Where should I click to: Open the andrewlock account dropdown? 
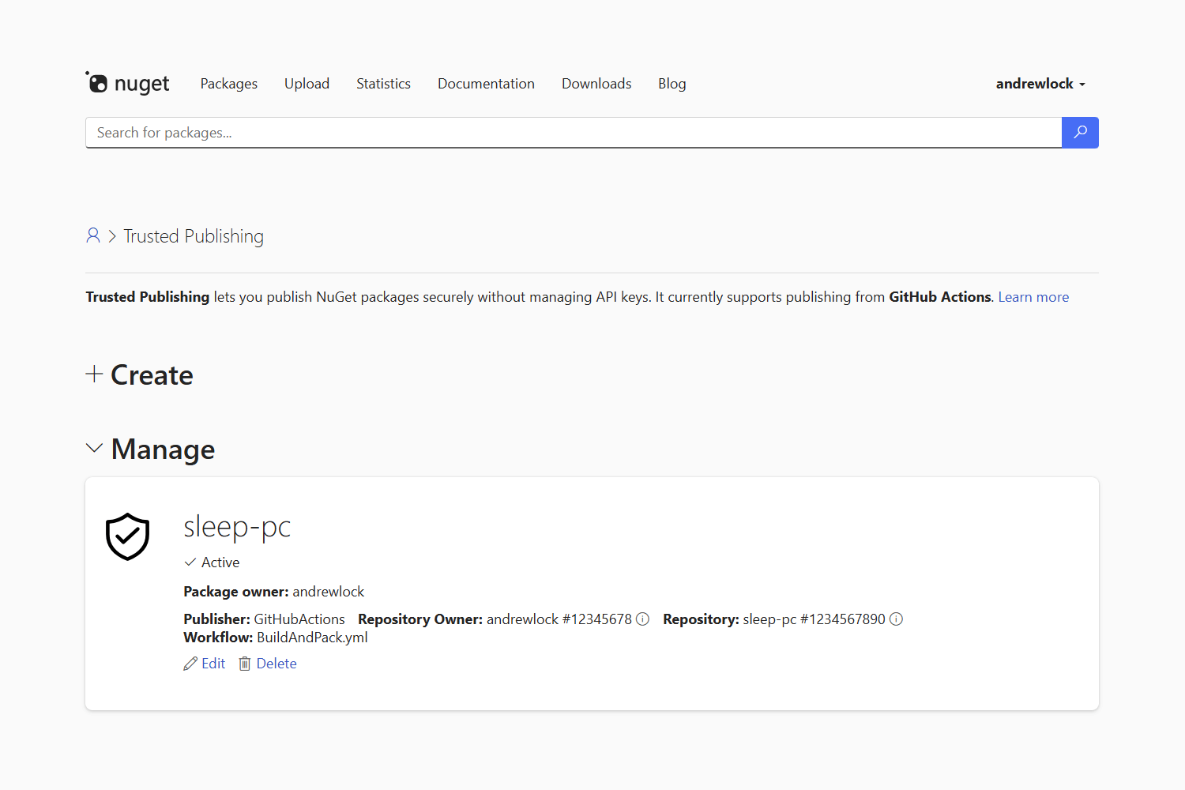point(1040,84)
